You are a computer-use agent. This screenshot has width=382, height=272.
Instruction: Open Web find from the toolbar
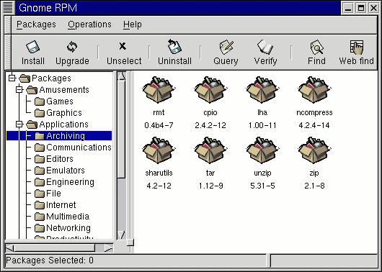(357, 53)
